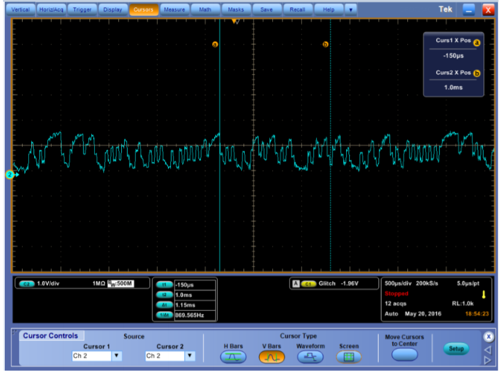The height and width of the screenshot is (374, 502).
Task: Click the Δt readout badge
Action: [x=164, y=305]
